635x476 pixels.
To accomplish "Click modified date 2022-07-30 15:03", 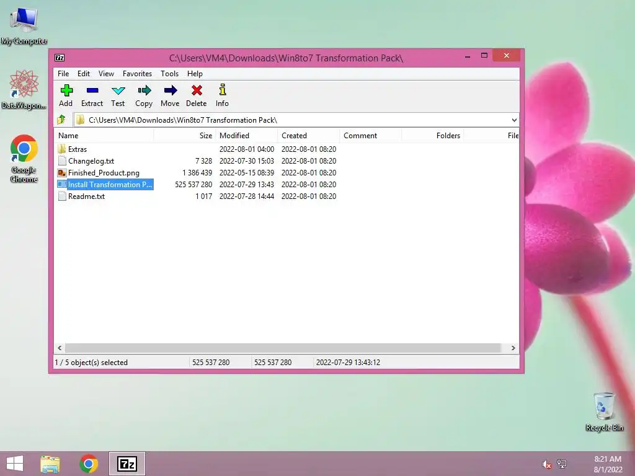I will 247,161.
